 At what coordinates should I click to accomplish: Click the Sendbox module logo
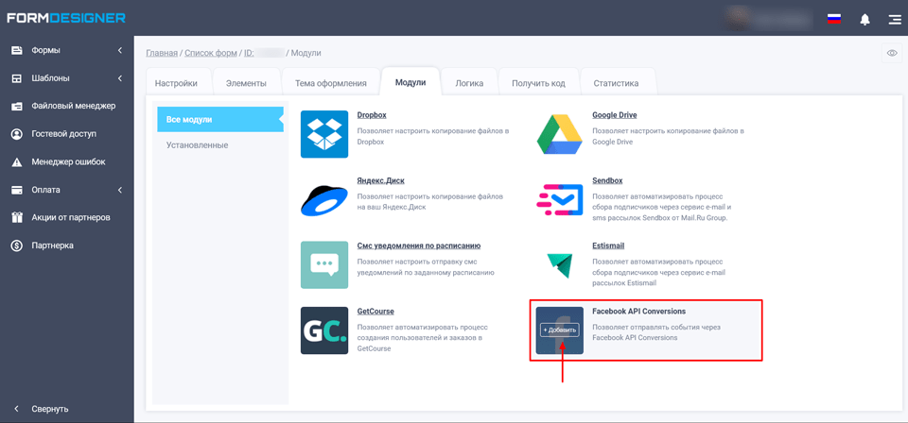click(559, 199)
